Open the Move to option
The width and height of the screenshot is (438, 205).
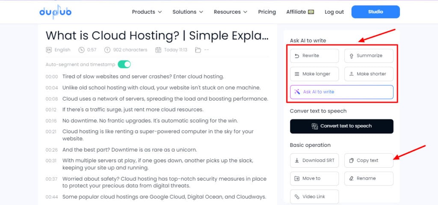(x=314, y=178)
